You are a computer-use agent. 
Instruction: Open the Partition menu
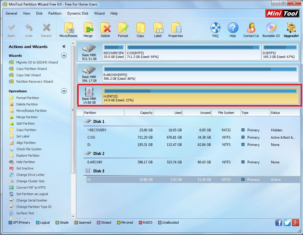click(x=55, y=13)
